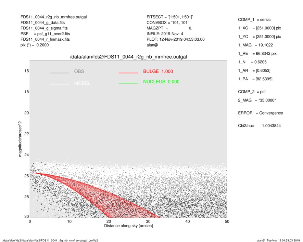Click the plot title ending in mrnfree.outgal
This screenshot has width=303, height=242.
[x=128, y=57]
